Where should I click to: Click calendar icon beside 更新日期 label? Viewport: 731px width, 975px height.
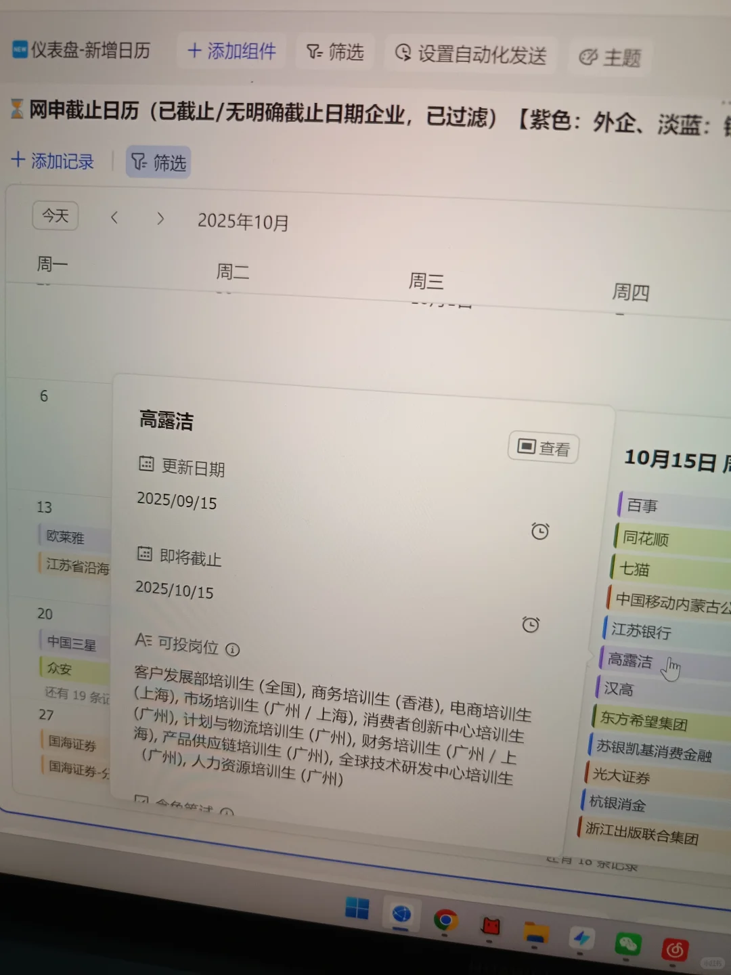146,464
